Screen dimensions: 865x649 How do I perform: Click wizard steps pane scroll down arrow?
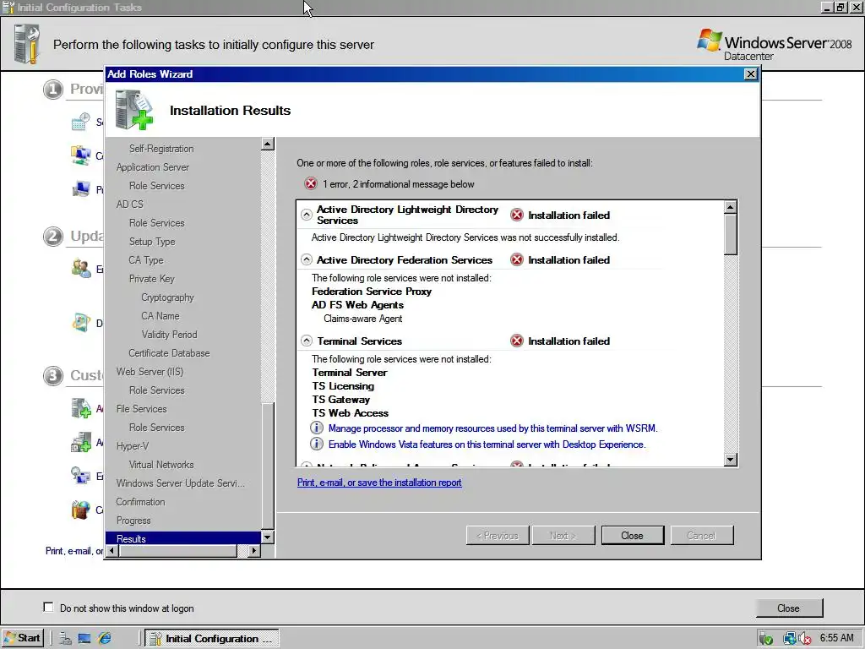pos(268,537)
